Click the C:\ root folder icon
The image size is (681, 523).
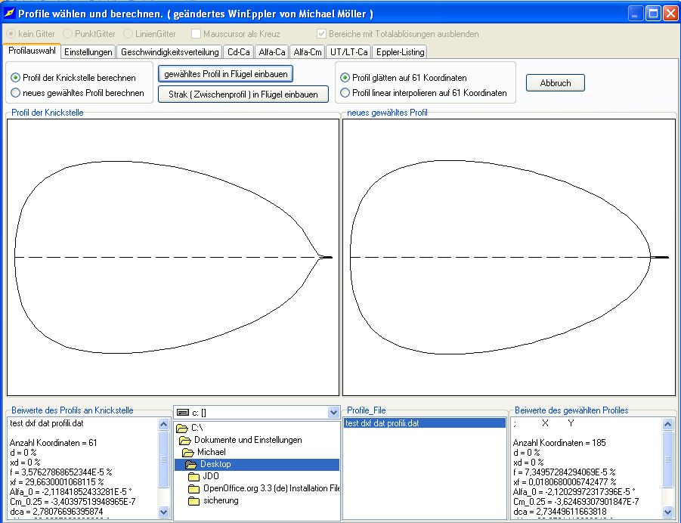coord(182,428)
